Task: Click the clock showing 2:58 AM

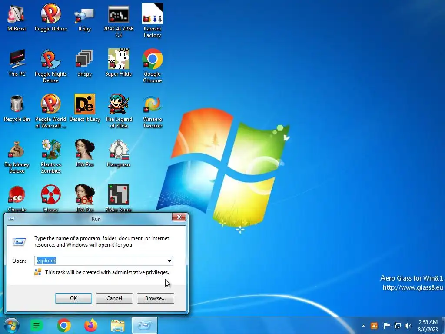Action: click(x=428, y=326)
